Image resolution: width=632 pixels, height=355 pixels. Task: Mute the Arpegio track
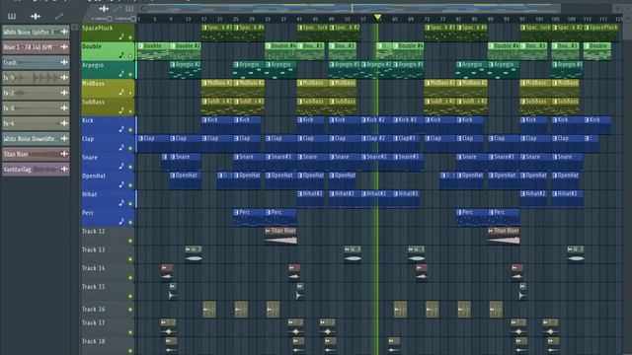coord(130,75)
